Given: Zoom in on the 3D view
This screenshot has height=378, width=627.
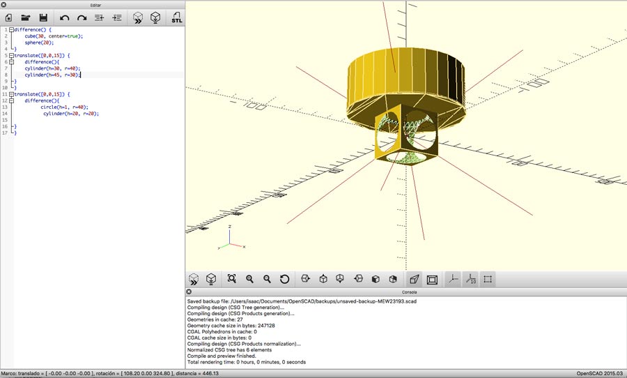Looking at the screenshot, I should coord(249,279).
